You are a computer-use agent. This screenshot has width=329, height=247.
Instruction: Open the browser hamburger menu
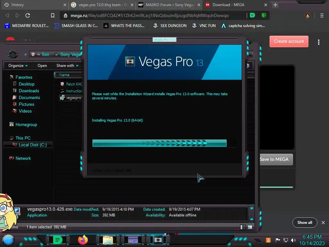click(322, 15)
